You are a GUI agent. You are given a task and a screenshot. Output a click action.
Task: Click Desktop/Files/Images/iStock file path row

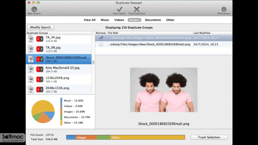(164, 38)
